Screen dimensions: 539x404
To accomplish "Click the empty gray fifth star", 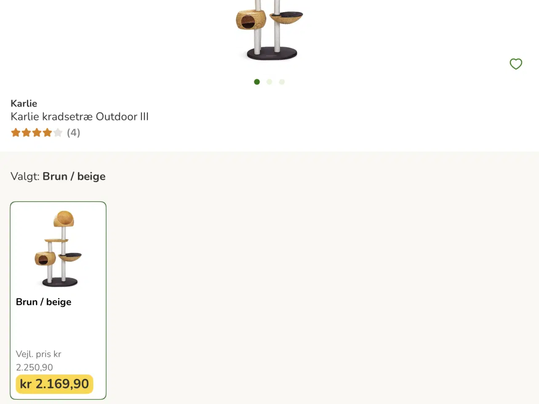I will tap(58, 133).
